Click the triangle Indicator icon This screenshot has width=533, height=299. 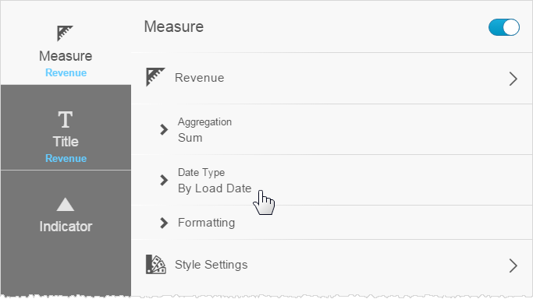click(x=66, y=205)
